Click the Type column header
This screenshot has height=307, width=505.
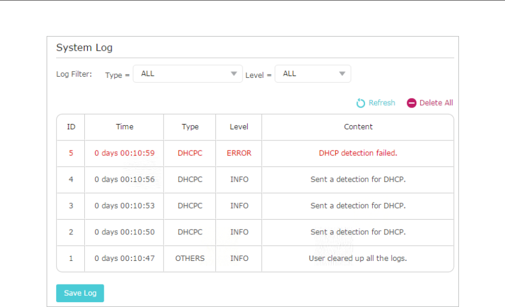190,127
